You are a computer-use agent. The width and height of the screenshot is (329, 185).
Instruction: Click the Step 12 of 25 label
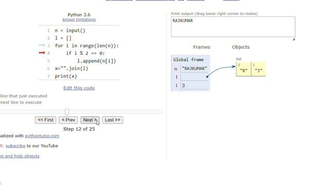[79, 129]
